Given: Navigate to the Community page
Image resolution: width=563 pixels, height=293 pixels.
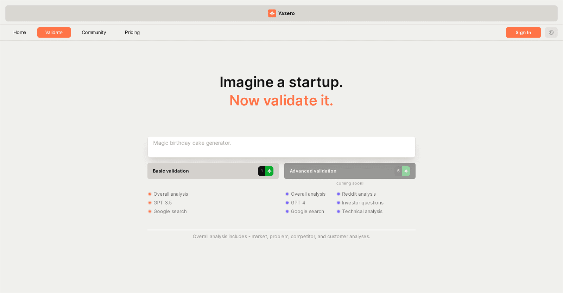Looking at the screenshot, I should (x=94, y=32).
